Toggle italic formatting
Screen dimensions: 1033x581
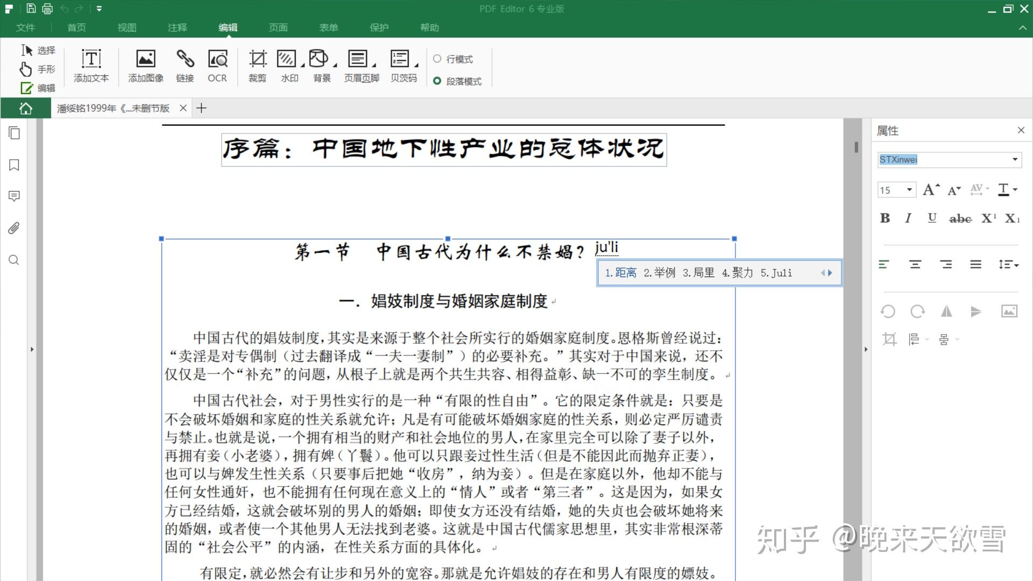click(909, 218)
